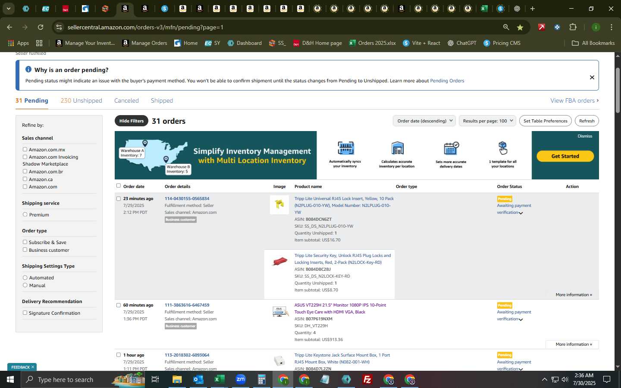Select Automated shipping settings radio
The image size is (621, 388).
tap(25, 278)
